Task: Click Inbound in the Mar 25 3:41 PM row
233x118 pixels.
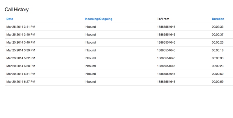Action: tap(90, 27)
